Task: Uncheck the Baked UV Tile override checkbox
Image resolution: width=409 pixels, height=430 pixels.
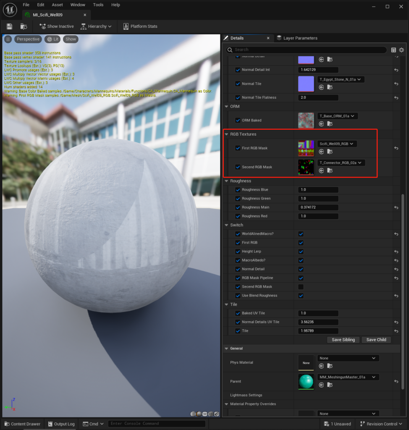Action: (x=238, y=313)
